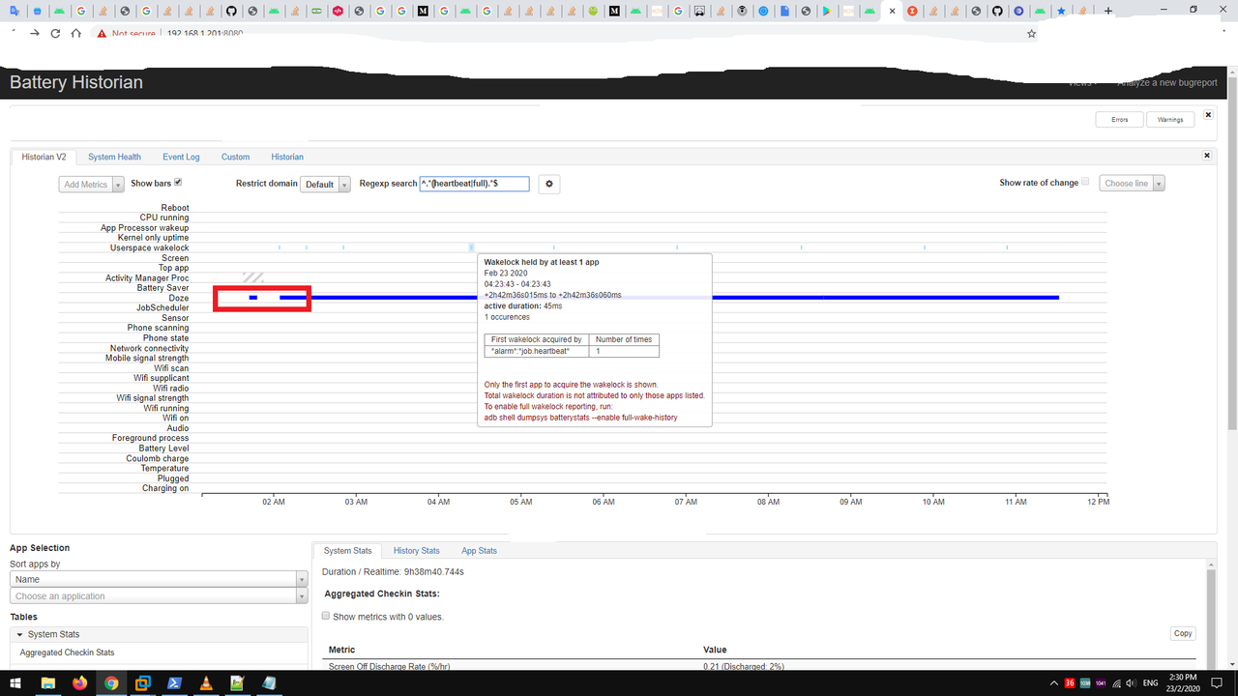Enable the Show rate of change checkbox

[x=1085, y=182]
